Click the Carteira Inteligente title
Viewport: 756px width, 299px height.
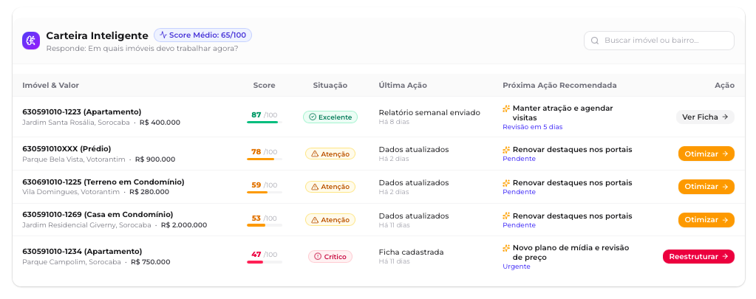pos(97,35)
